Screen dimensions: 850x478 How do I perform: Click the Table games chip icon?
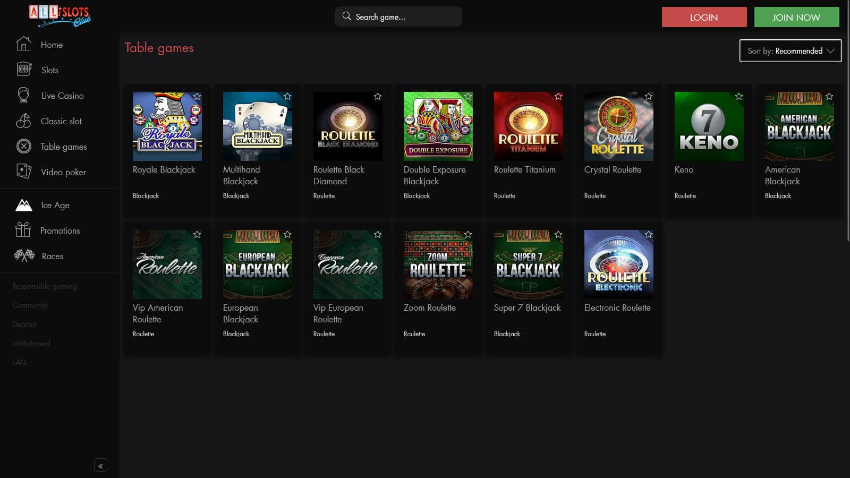coord(24,146)
